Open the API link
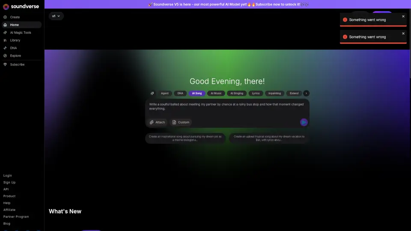 click(6, 189)
